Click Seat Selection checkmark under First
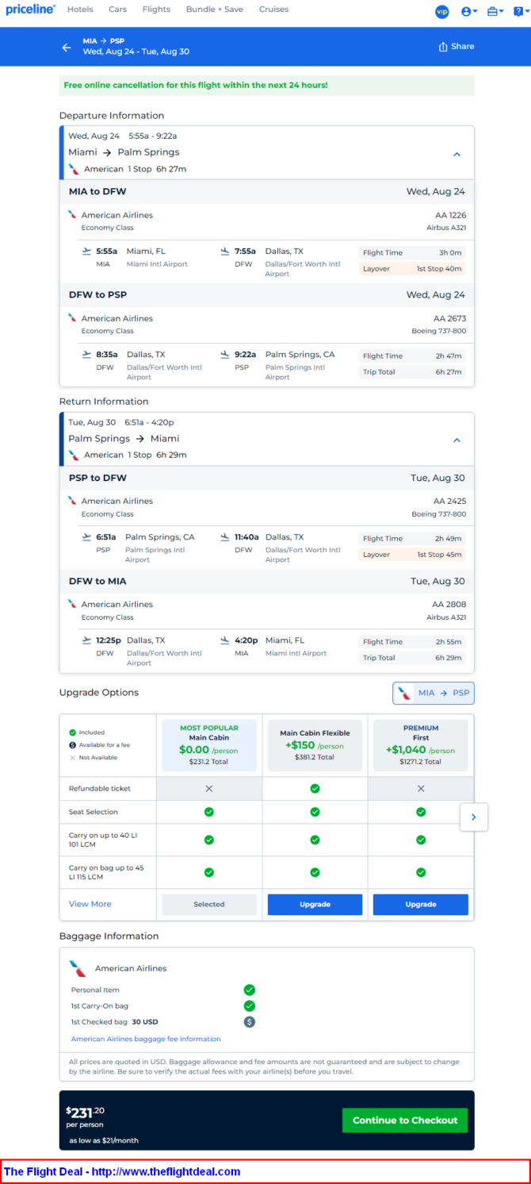This screenshot has width=531, height=1184. tap(421, 812)
